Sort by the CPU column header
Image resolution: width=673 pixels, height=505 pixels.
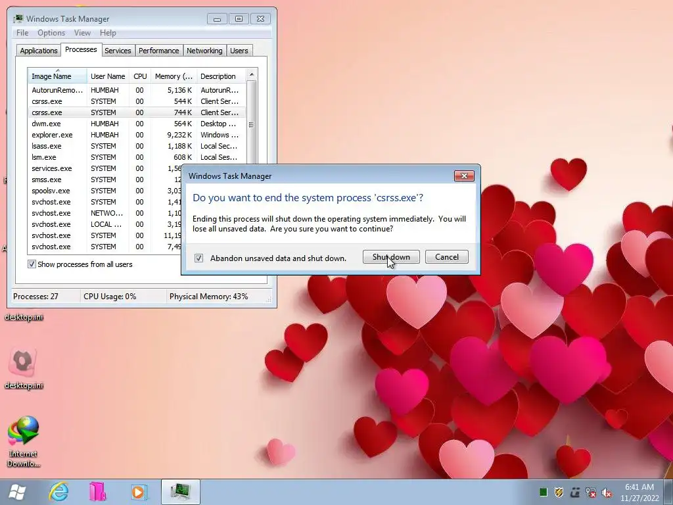(140, 76)
